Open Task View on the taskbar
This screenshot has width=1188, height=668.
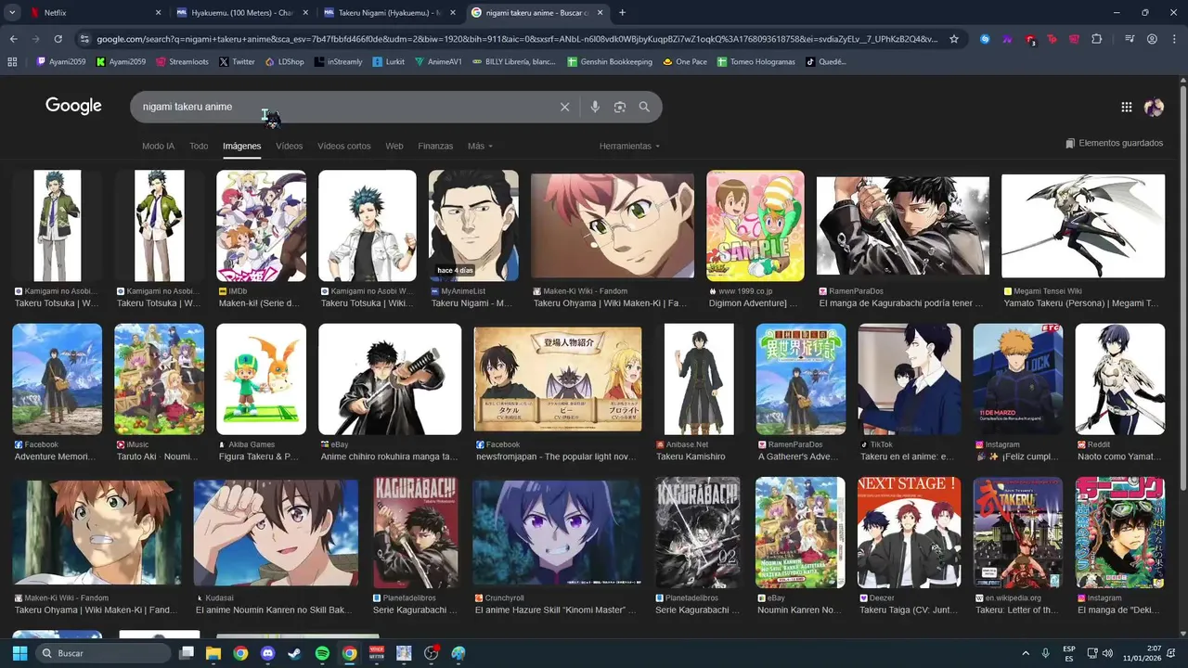tap(187, 653)
